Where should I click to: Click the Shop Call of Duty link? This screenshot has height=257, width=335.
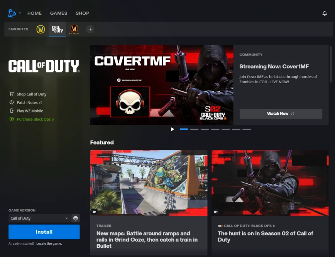coord(31,94)
